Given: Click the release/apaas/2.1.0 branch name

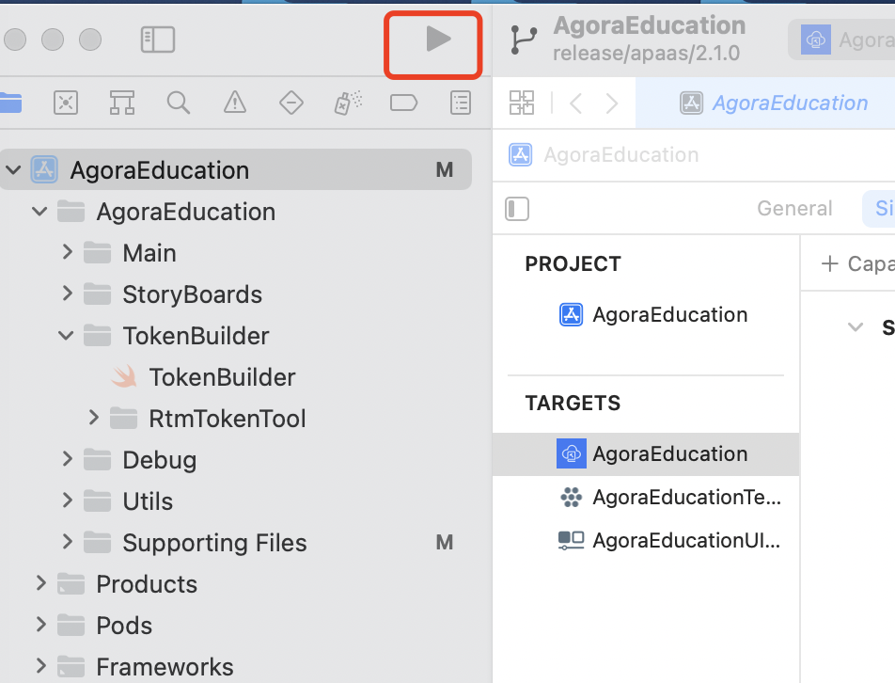Looking at the screenshot, I should click(x=646, y=53).
